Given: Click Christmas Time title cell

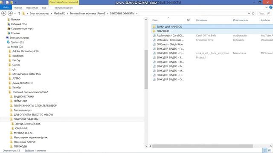Looking at the screenshot, I should tap(205, 40).
